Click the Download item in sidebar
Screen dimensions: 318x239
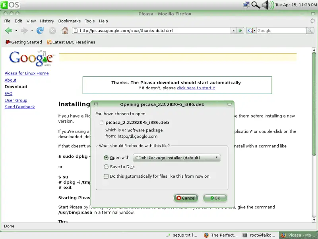(16, 87)
